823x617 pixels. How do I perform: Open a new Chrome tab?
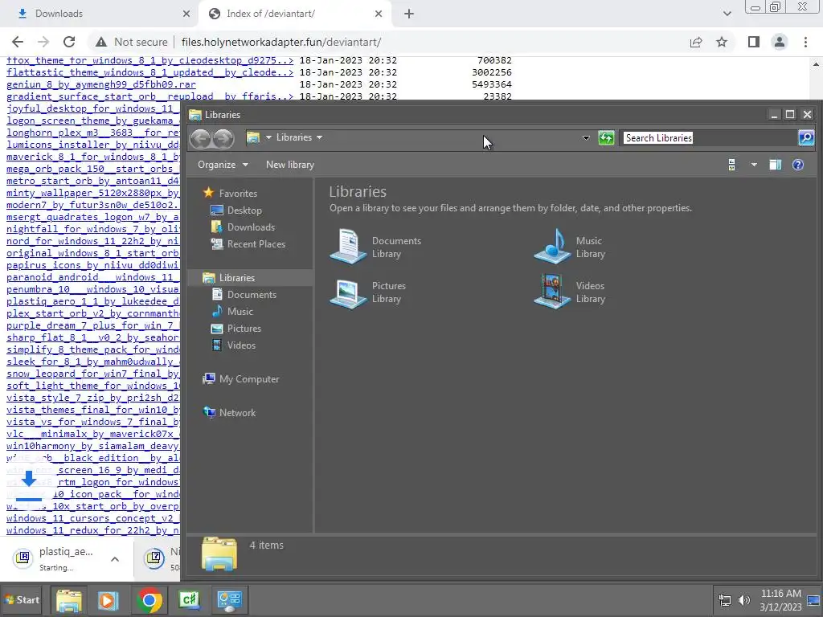409,14
